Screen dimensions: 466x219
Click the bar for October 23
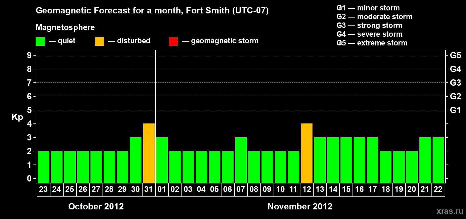click(44, 167)
